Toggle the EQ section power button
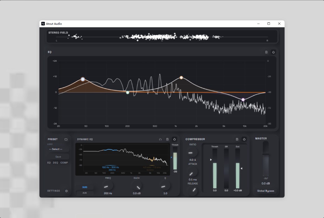This screenshot has height=218, width=324. 273,52
